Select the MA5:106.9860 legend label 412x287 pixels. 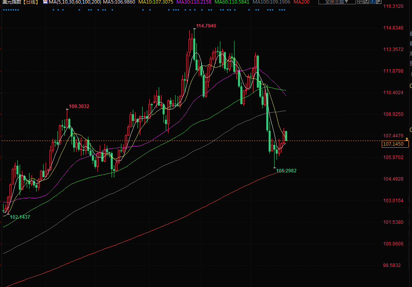click(x=119, y=2)
